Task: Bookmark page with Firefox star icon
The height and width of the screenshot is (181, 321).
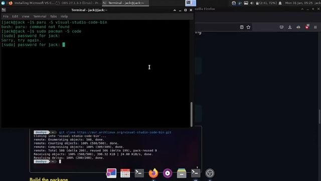Action: 248,27
